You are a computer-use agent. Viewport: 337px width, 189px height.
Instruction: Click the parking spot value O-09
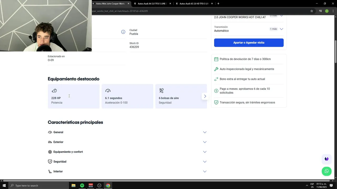[51, 60]
